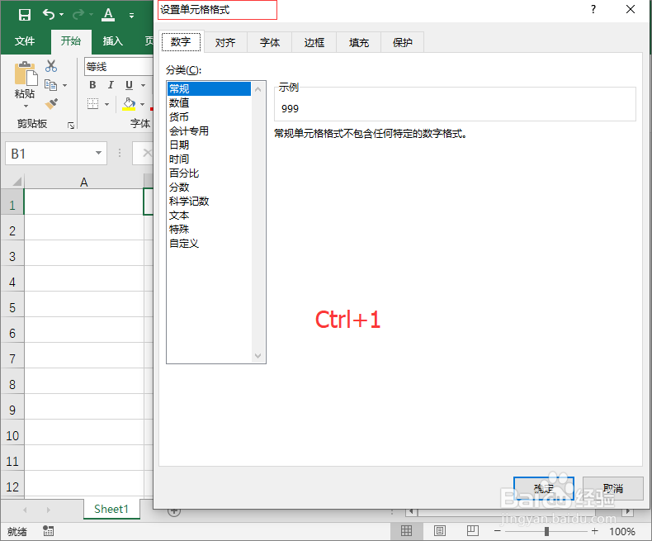Open the Name Box dropdown arrow
The width and height of the screenshot is (652, 541).
[x=98, y=153]
